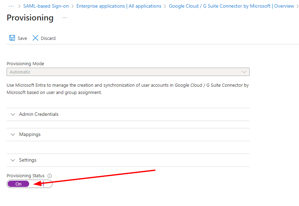Expand the Admin Credentials section label
This screenshot has height=206, width=299.
tap(39, 114)
